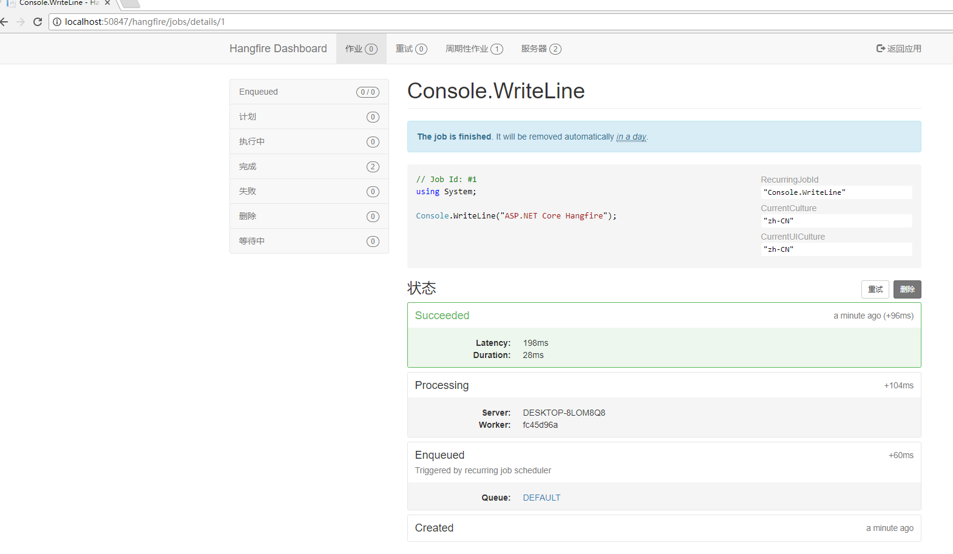Open the 服务器 servers tab
Image resolution: width=953 pixels, height=554 pixels.
[541, 49]
